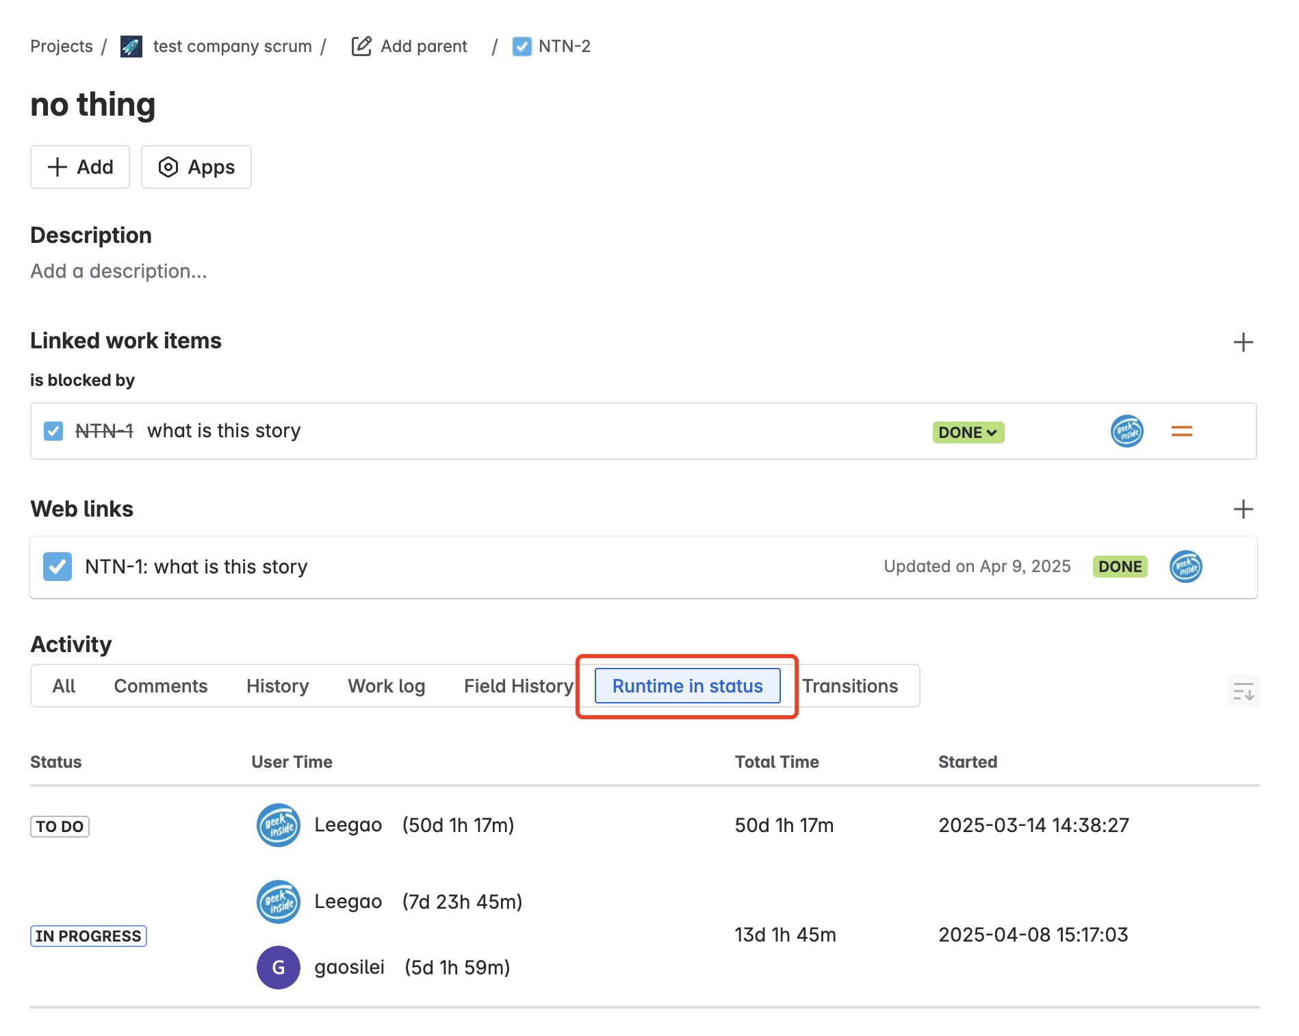Click the Add a description placeholder
The image size is (1299, 1036).
(x=118, y=271)
